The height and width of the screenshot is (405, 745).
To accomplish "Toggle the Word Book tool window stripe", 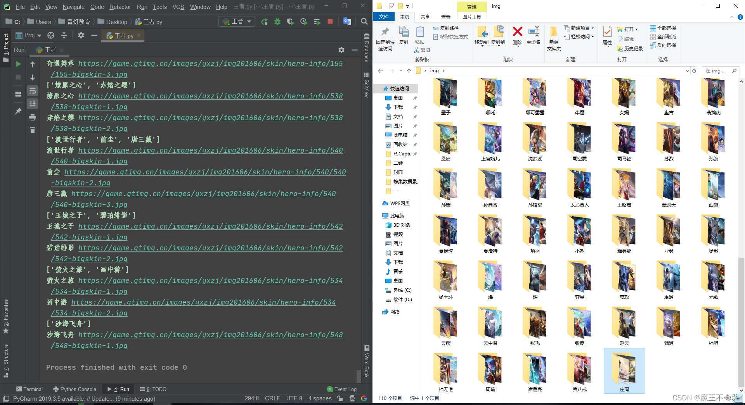I will click(366, 361).
